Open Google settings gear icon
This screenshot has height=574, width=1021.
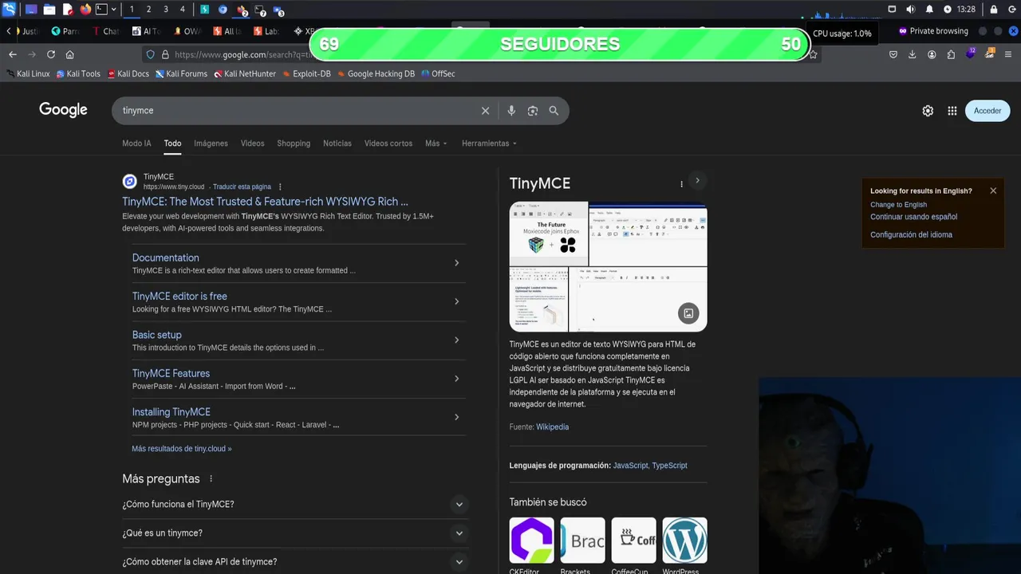pos(928,111)
